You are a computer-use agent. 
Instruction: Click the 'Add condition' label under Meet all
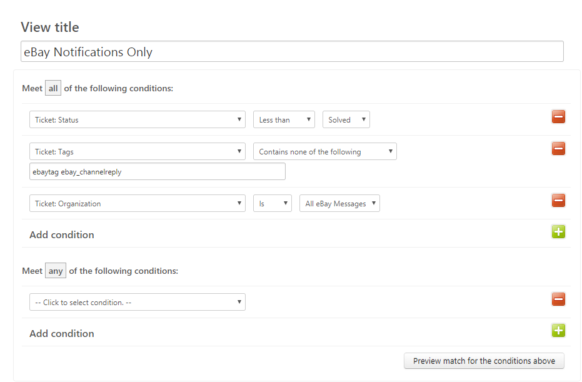pos(62,235)
